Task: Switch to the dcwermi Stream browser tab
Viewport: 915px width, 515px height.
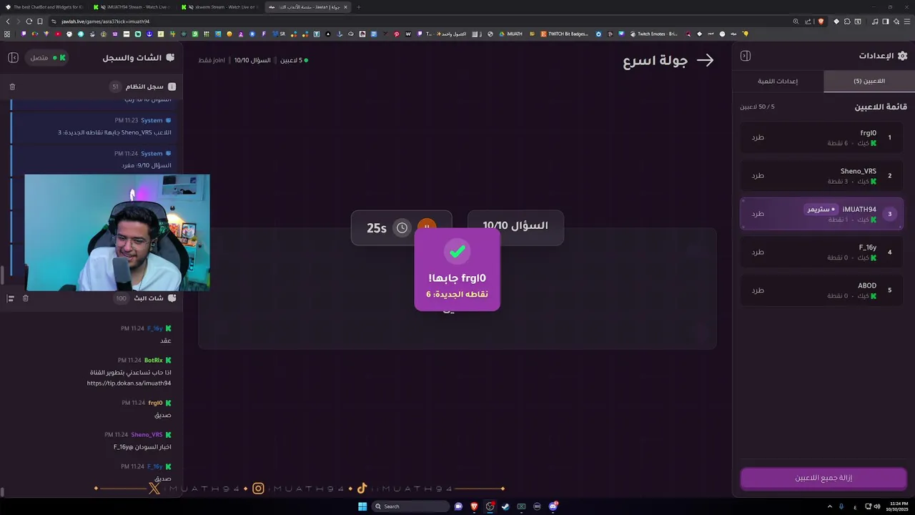Action: 220,7
